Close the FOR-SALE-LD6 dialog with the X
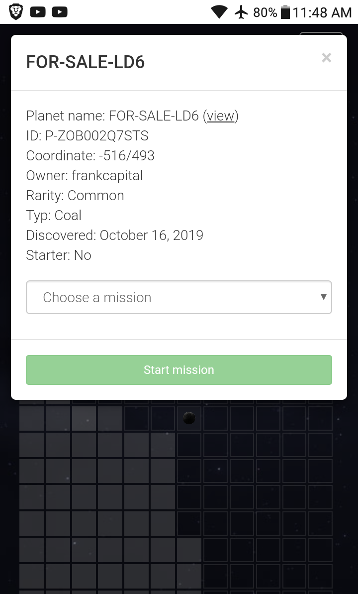 [326, 58]
